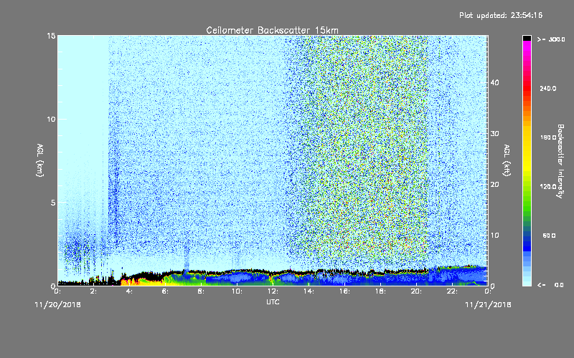Click the 16: hour tick label
Viewport: 574px width, 358px height.
tap(344, 291)
